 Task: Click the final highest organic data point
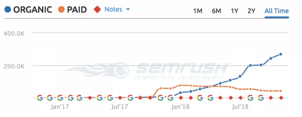(281, 54)
